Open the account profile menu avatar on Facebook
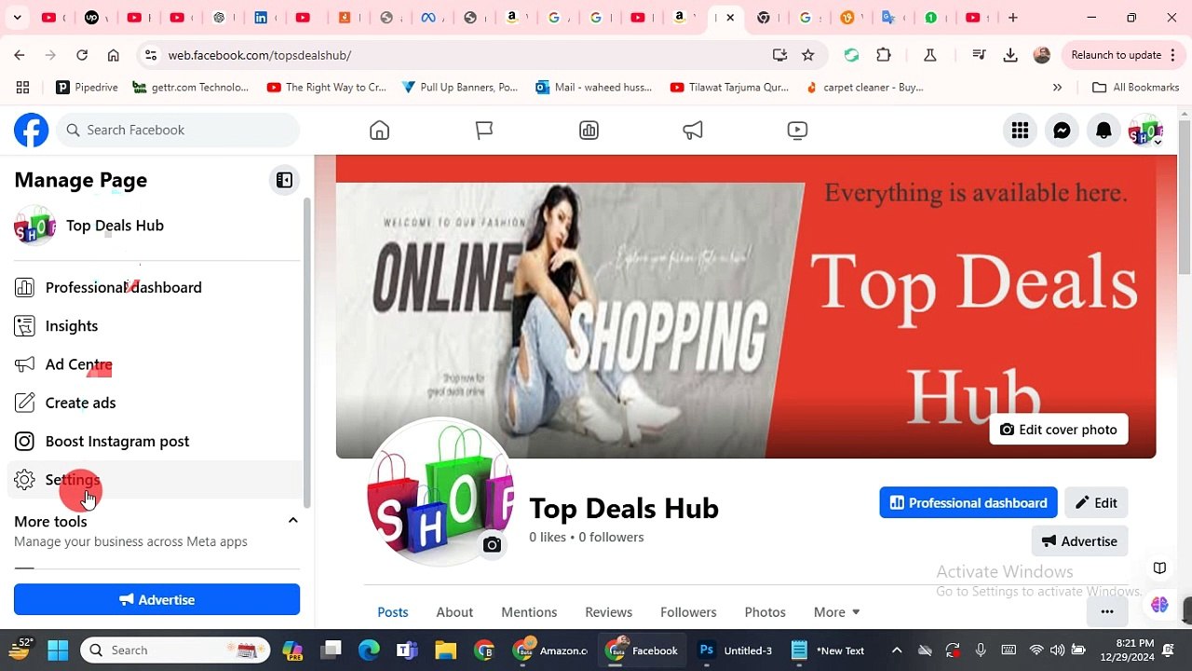This screenshot has height=671, width=1192. point(1145,130)
